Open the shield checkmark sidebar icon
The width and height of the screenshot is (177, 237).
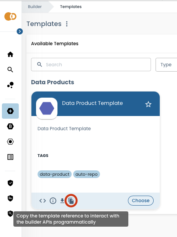click(10, 183)
